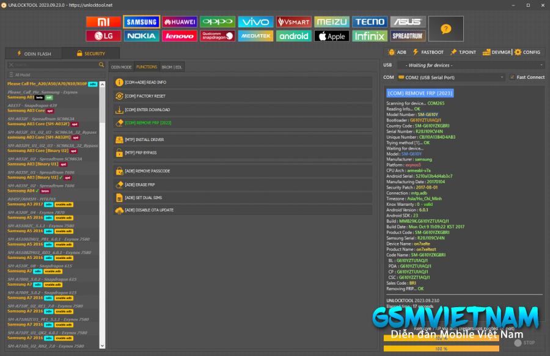550x356 pixels.
Task: Switch to the Nokia brand
Action: click(x=141, y=36)
